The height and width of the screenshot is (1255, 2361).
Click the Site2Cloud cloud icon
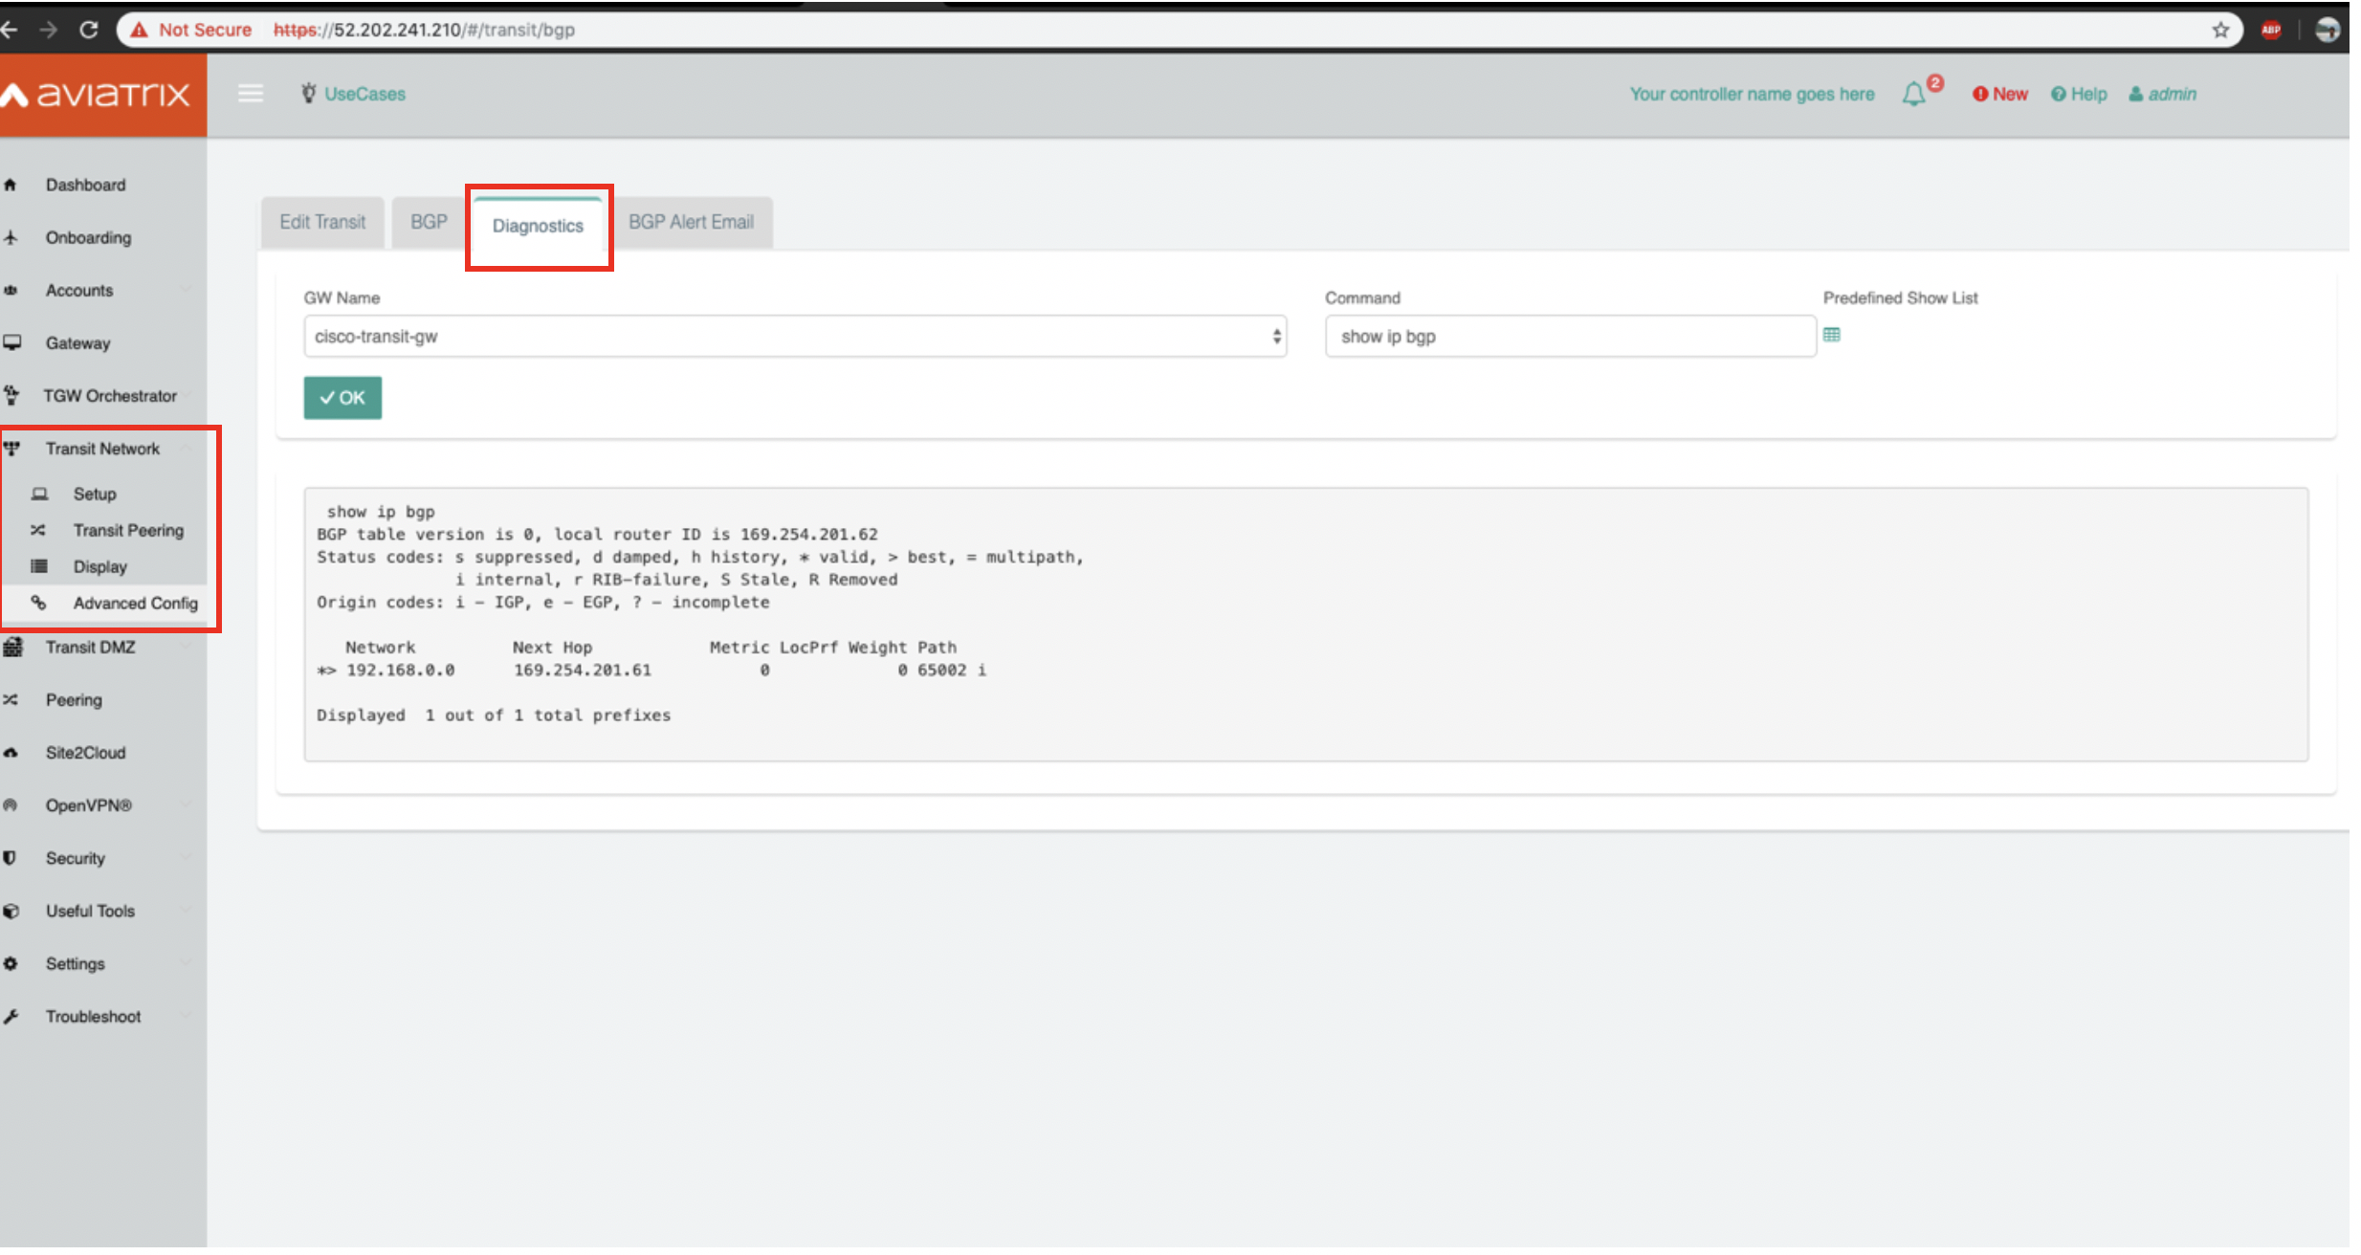pyautogui.click(x=11, y=753)
